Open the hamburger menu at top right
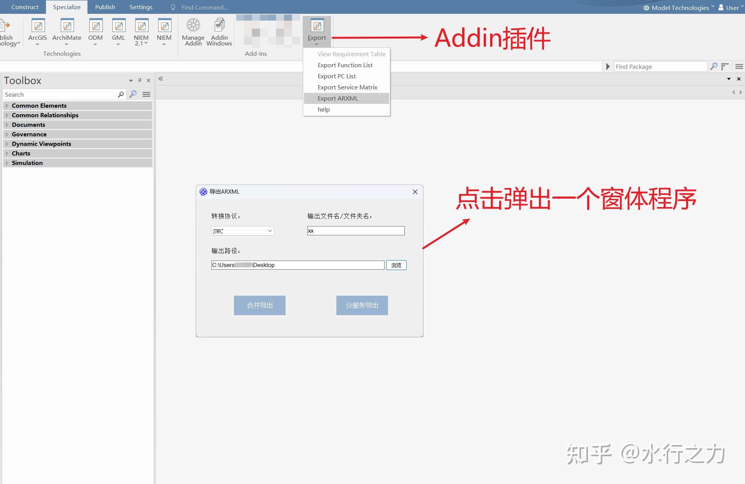Screen dimensions: 745x484 [739, 66]
